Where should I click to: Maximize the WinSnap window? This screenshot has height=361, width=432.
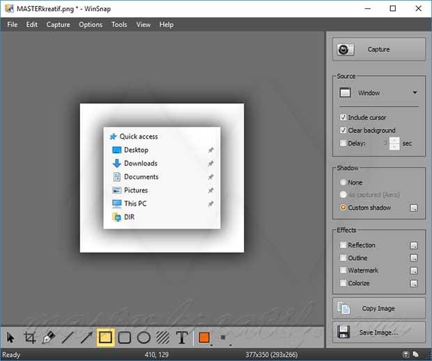[x=393, y=8]
